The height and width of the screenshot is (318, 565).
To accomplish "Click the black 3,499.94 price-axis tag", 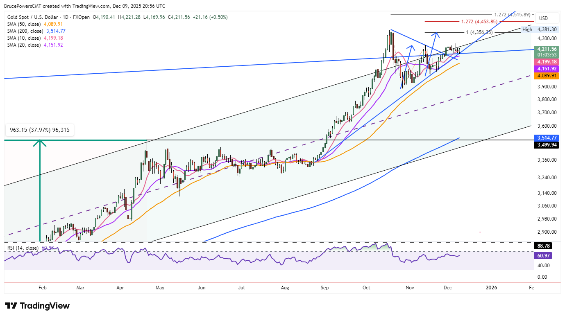I will [x=547, y=145].
